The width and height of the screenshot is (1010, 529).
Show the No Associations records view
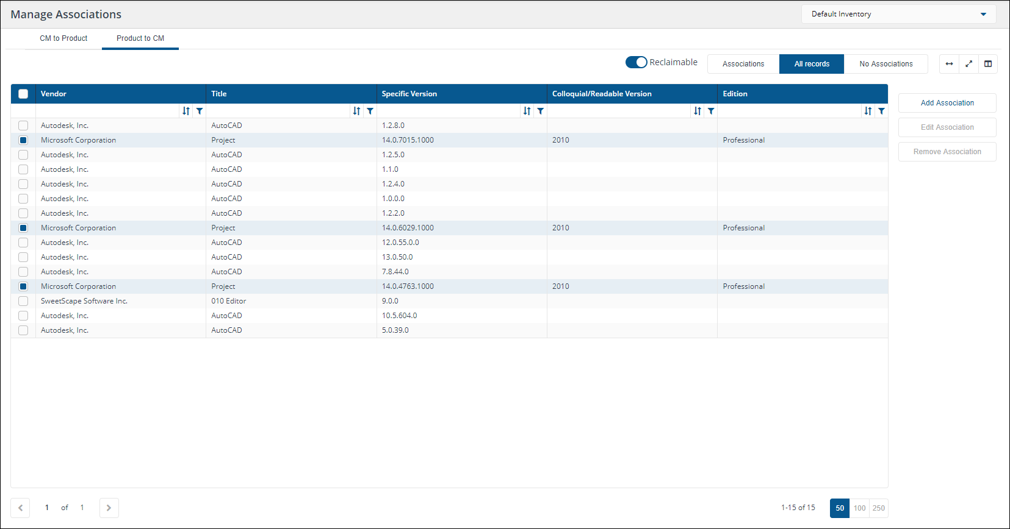[x=886, y=64]
